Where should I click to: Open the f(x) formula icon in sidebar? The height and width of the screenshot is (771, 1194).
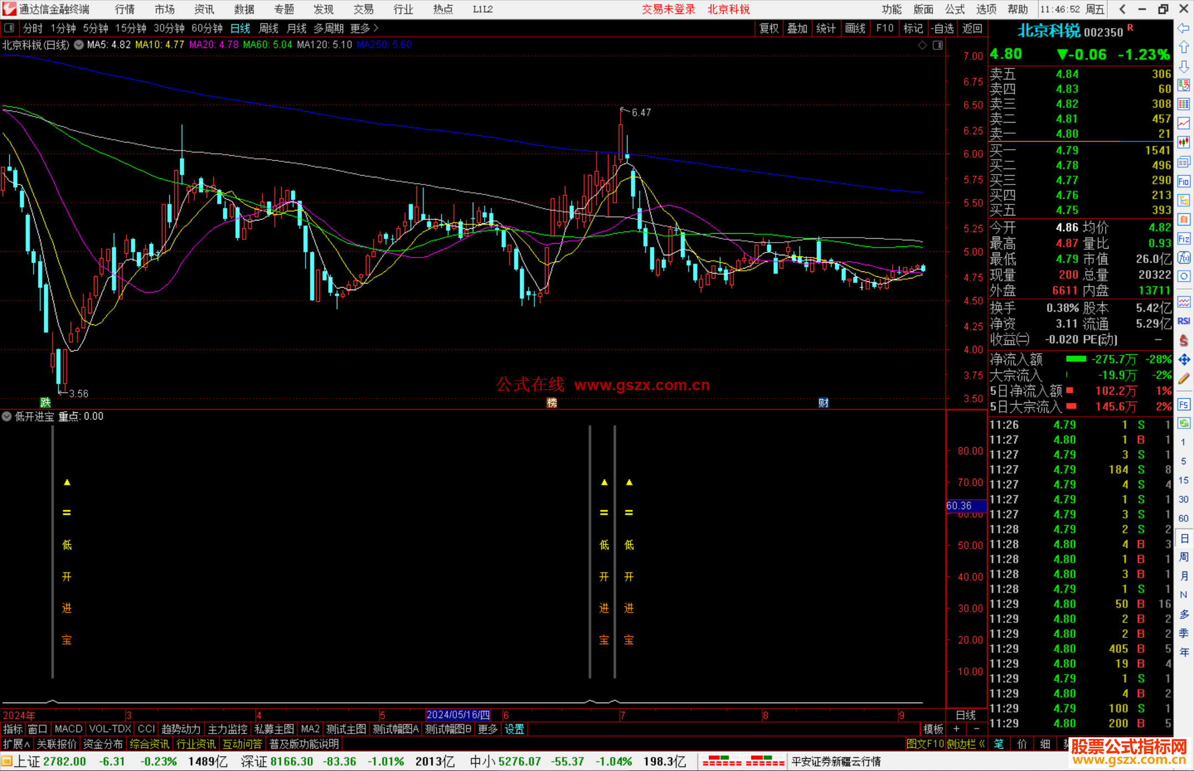pyautogui.click(x=1183, y=258)
